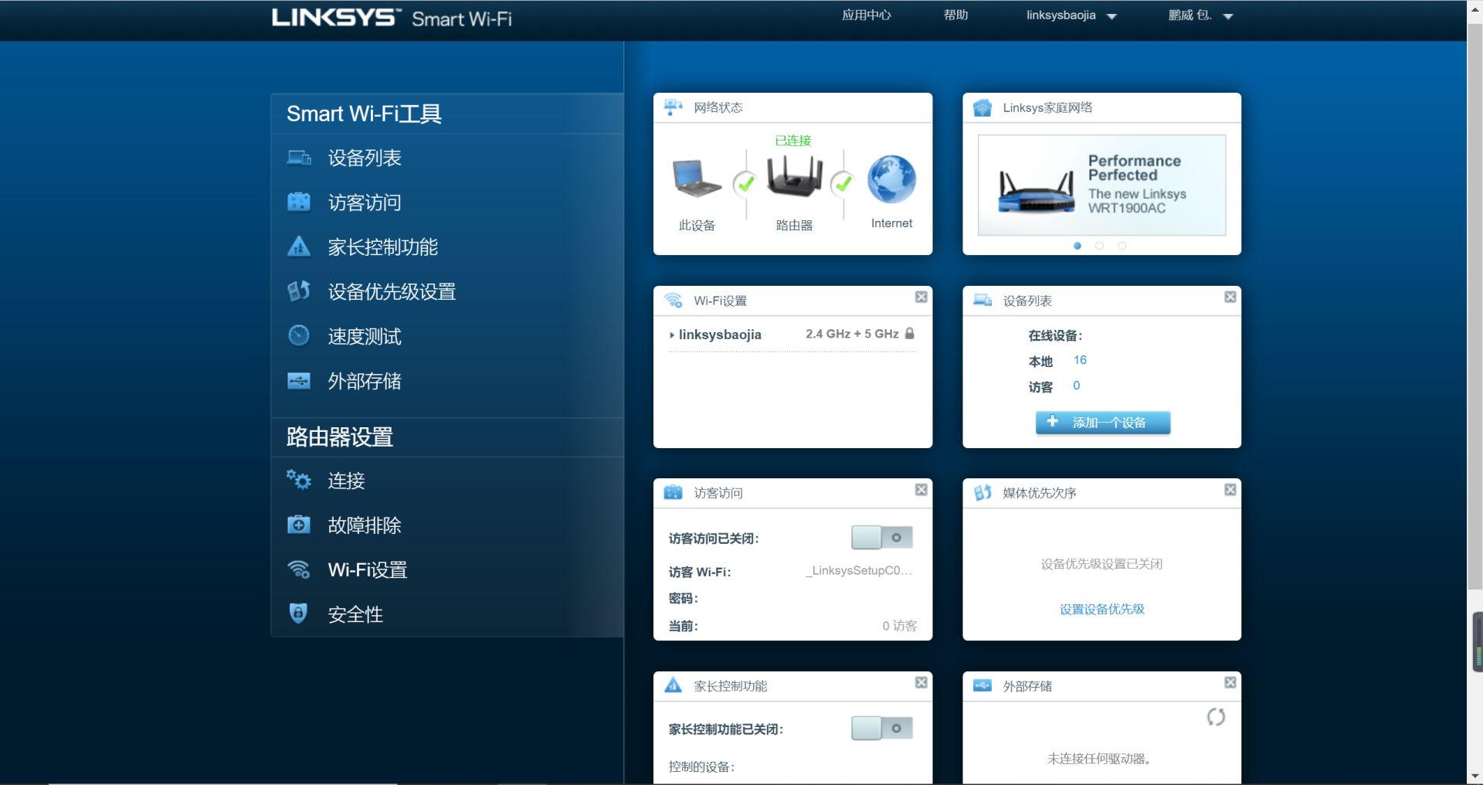Click the Troubleshooting (故障排除) first-aid icon
Screen dimensions: 1483x785
click(x=299, y=525)
